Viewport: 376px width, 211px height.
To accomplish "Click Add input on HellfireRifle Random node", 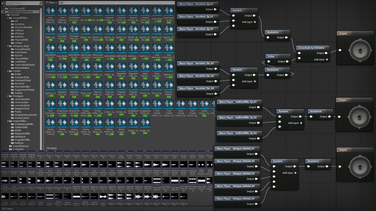I will (x=295, y=123).
